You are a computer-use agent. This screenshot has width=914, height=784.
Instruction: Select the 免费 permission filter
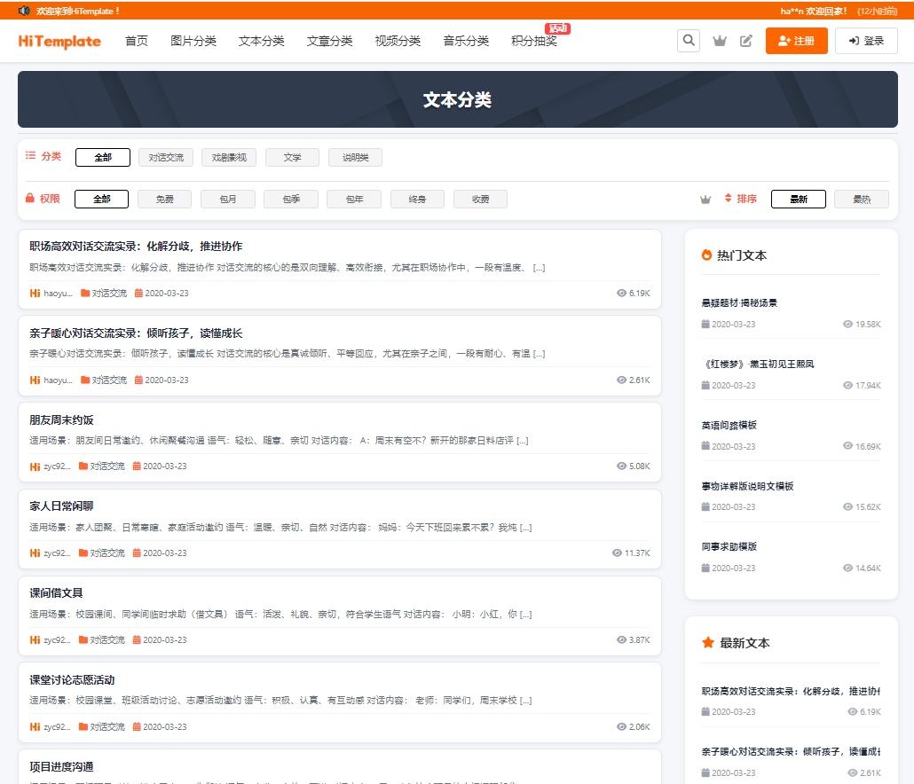(164, 199)
